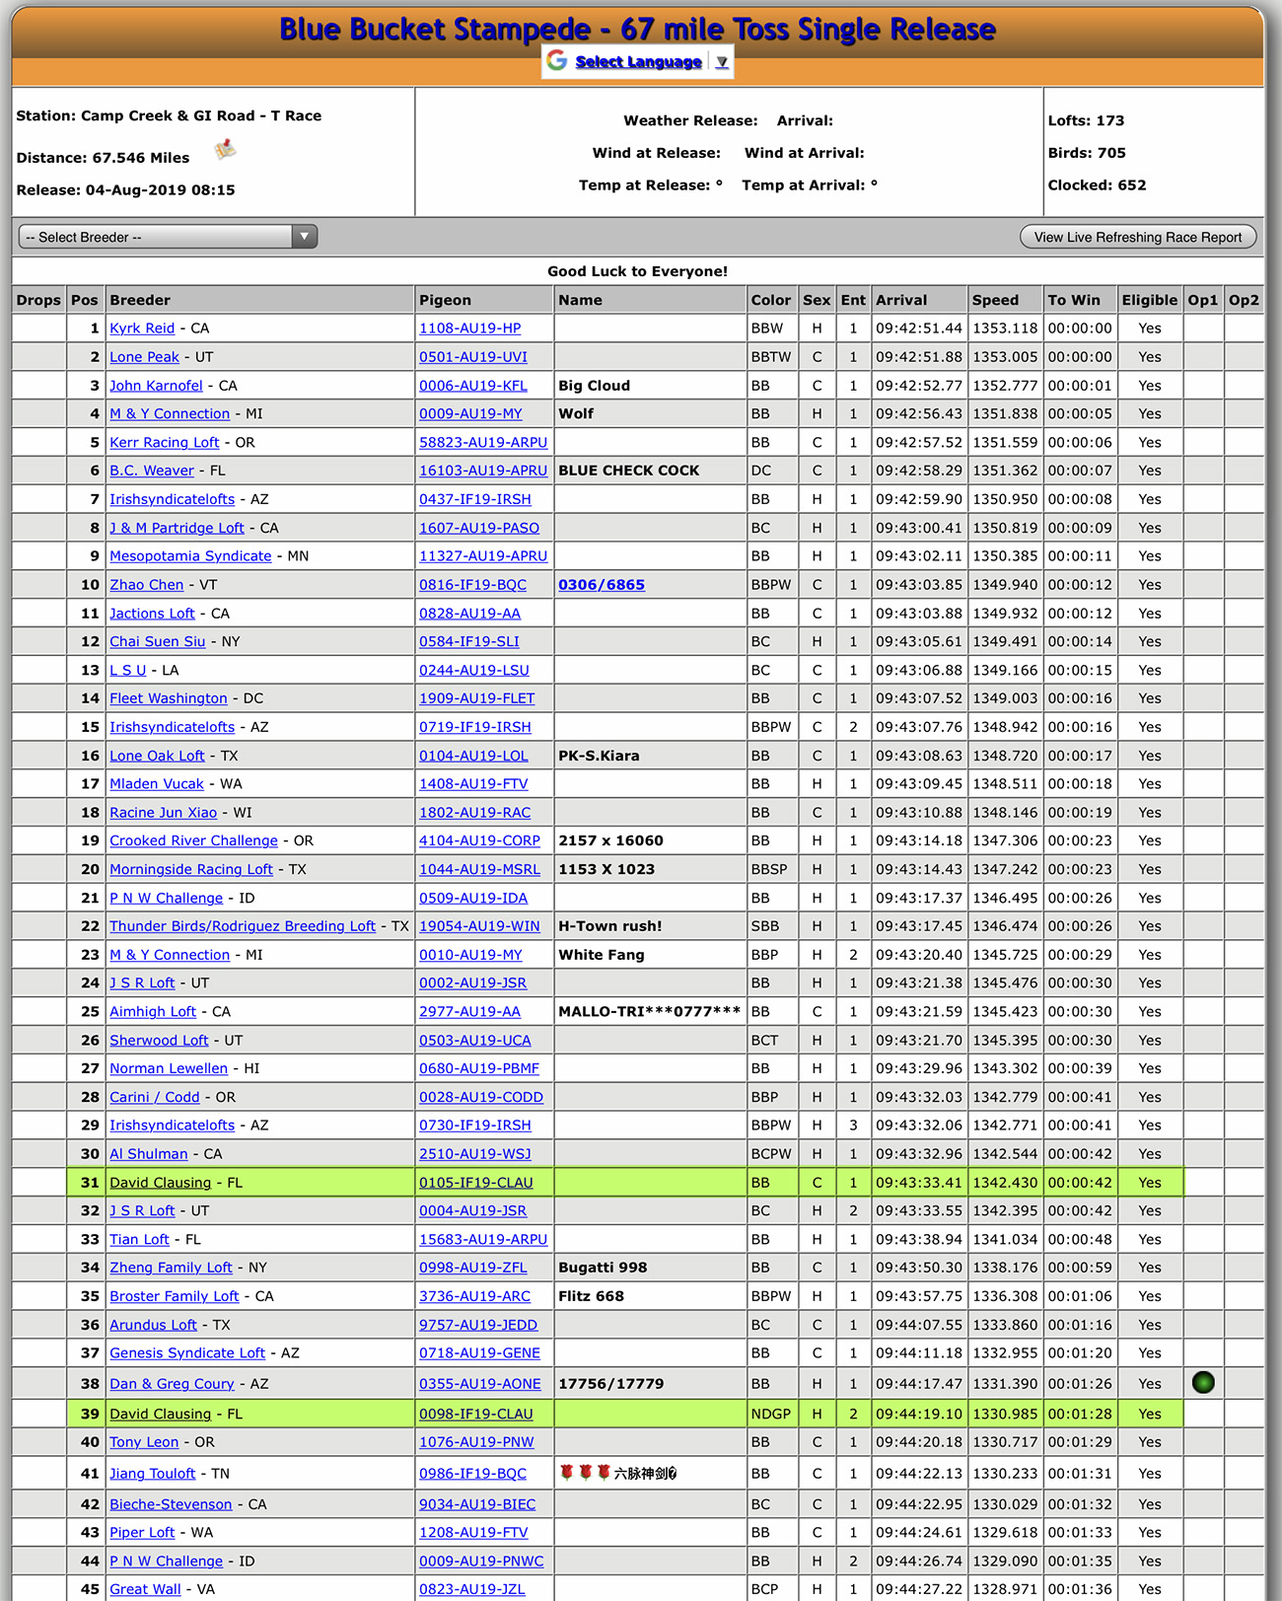The image size is (1282, 1601).
Task: Open pigeon 0501-AU19-UVI details
Action: [x=472, y=357]
